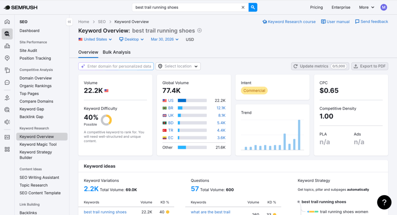Open the copy pages icon in left rail
This screenshot has width=397, height=215.
point(7,70)
